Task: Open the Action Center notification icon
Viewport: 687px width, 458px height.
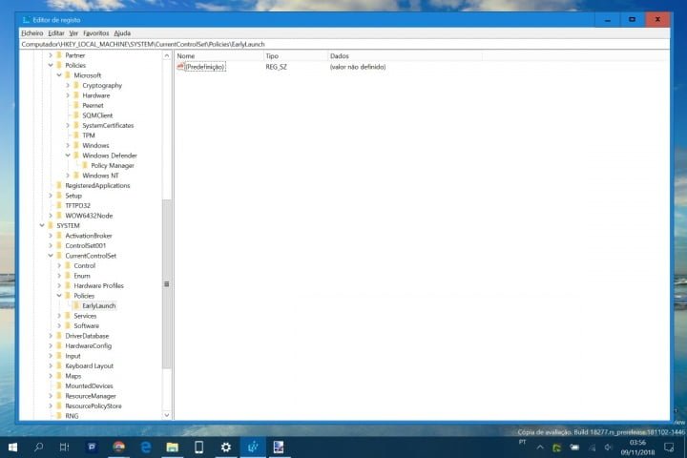Action: (669, 448)
